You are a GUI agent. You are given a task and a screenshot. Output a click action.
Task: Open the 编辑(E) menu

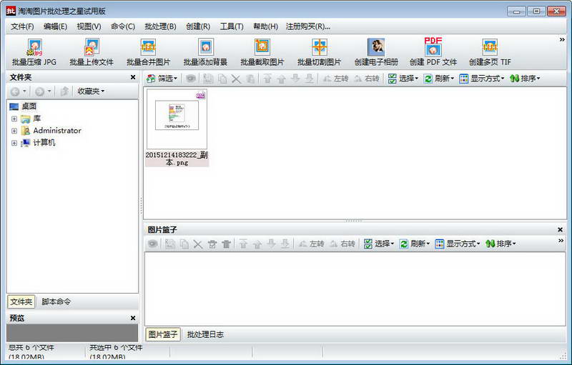[x=55, y=26]
